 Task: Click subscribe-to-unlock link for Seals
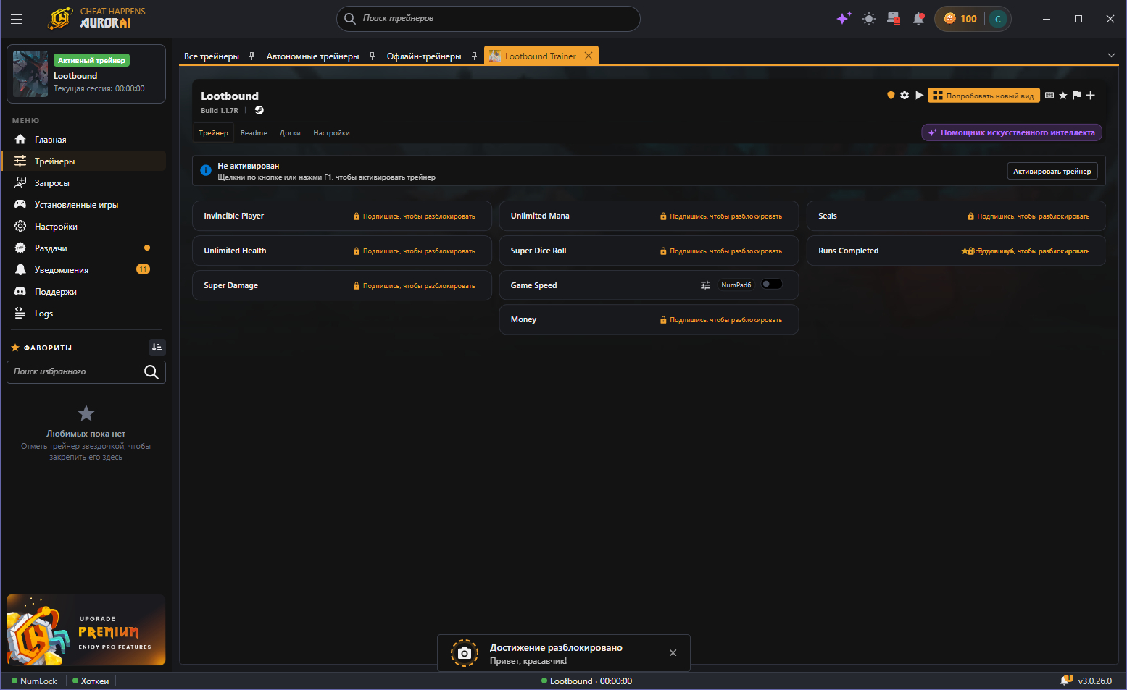1028,216
